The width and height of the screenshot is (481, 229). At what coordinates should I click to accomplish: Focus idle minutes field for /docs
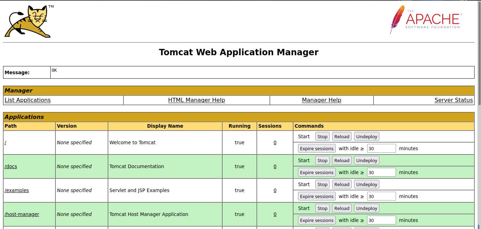(x=381, y=172)
